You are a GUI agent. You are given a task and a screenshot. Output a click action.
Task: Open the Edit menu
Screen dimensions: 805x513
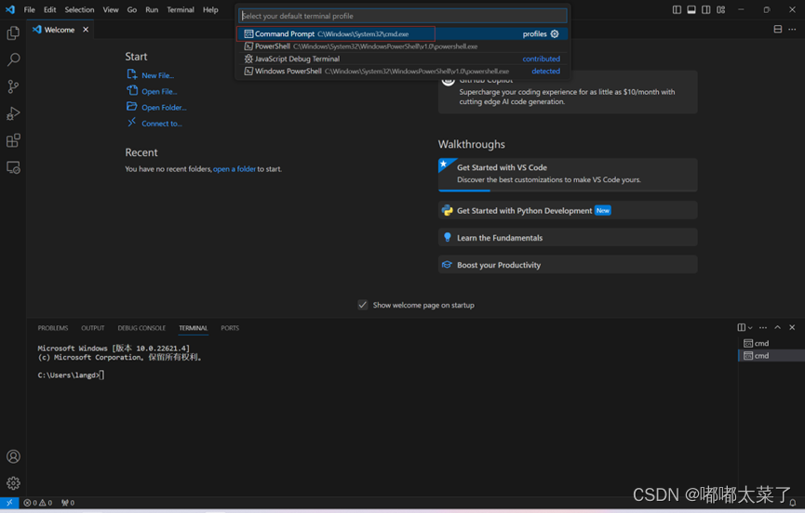[x=50, y=9]
